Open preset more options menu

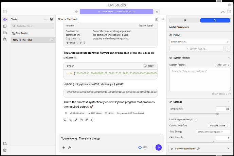(x=228, y=49)
